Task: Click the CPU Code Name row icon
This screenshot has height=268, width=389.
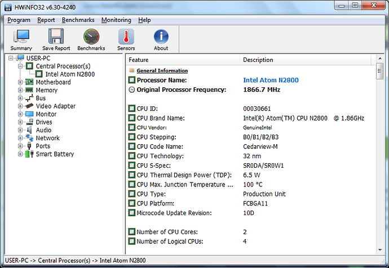Action: (x=132, y=146)
